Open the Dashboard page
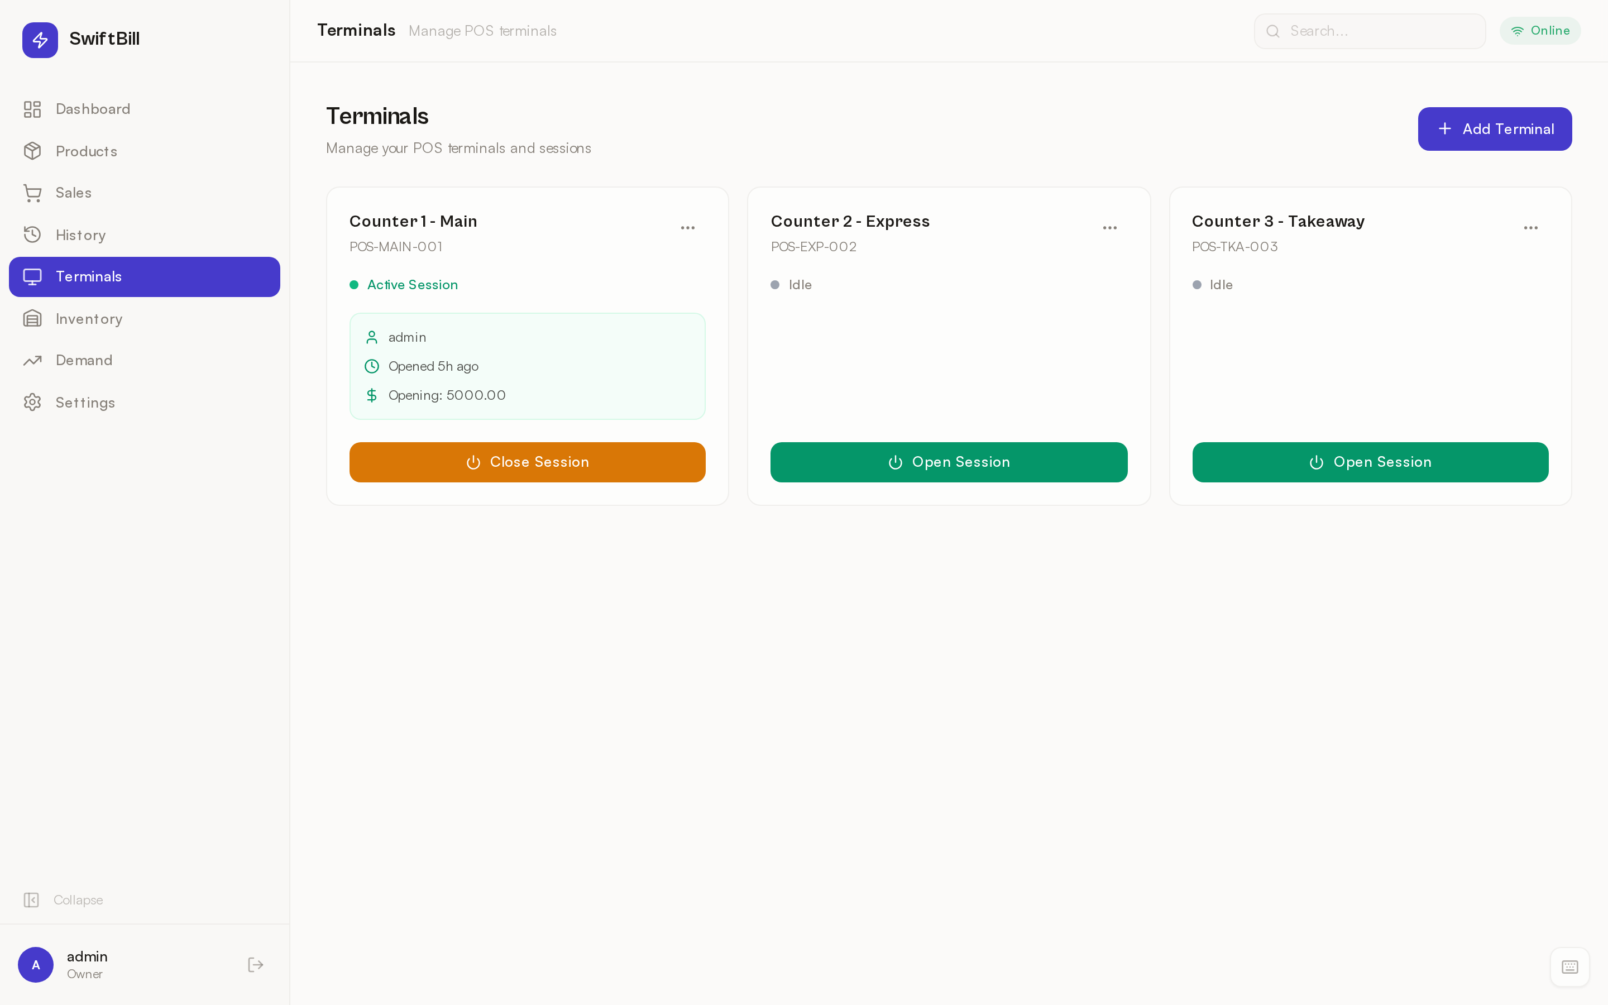 [144, 109]
